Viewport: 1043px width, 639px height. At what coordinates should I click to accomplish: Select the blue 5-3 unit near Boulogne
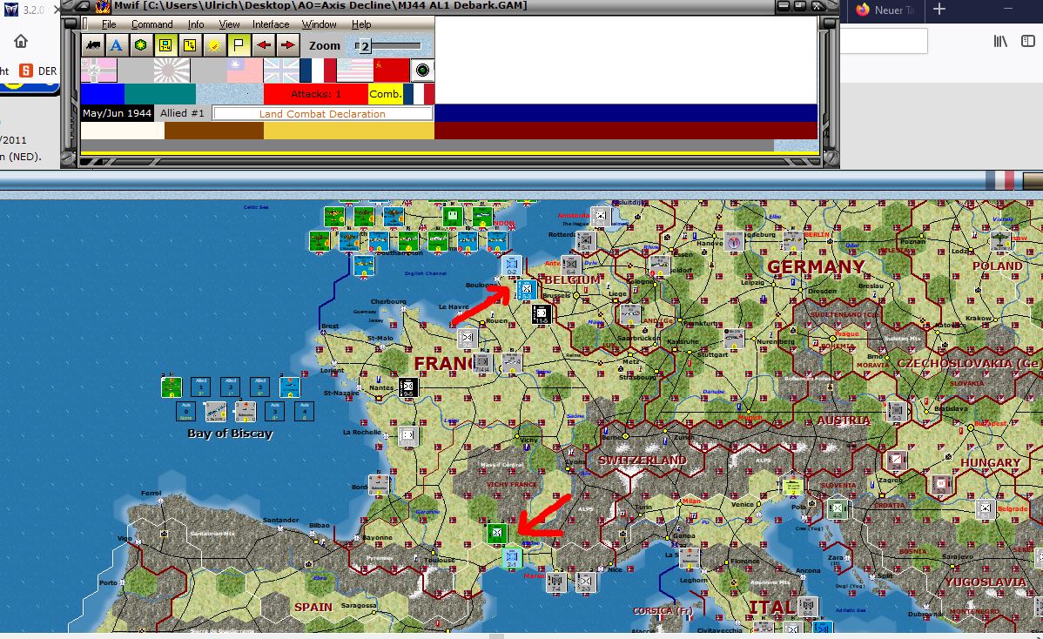526,289
